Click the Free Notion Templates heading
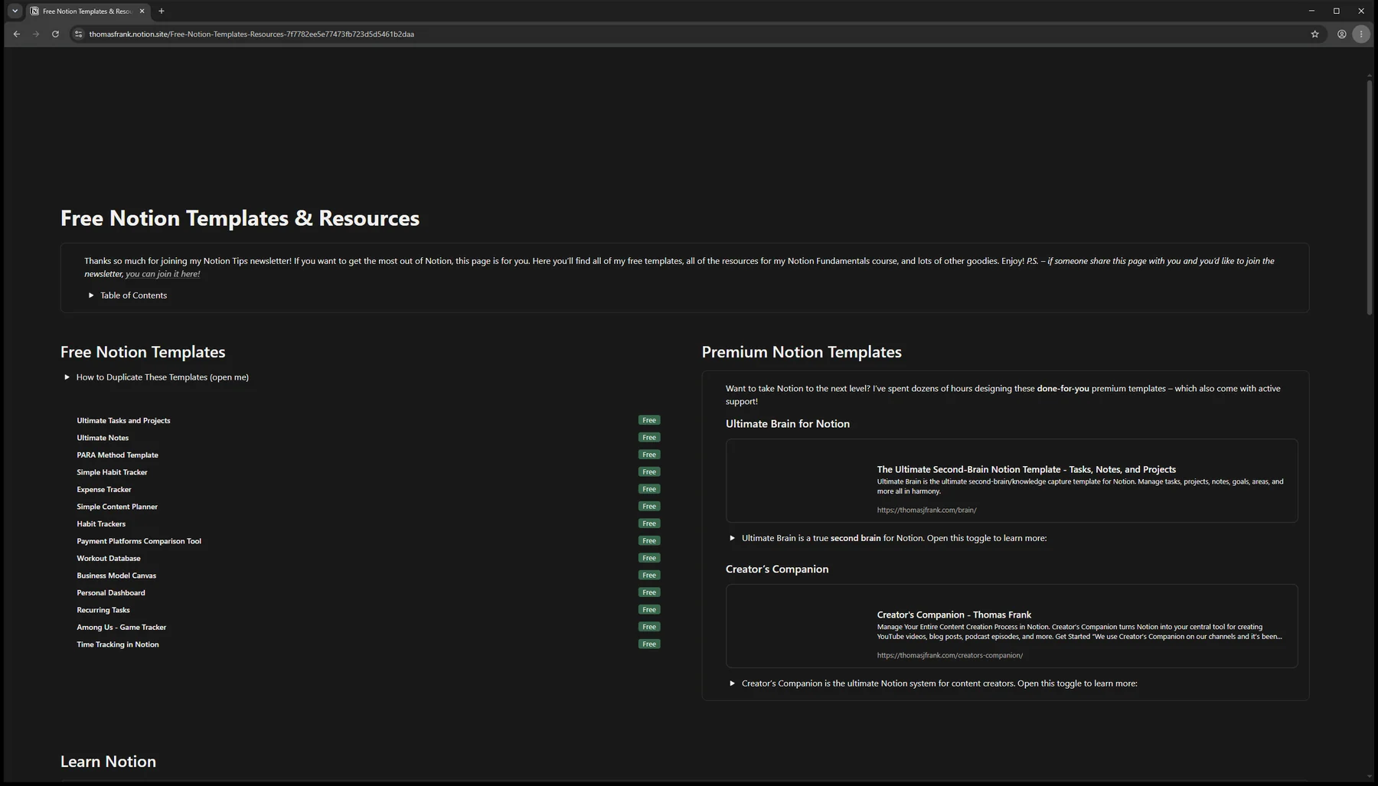This screenshot has width=1378, height=786. 143,352
